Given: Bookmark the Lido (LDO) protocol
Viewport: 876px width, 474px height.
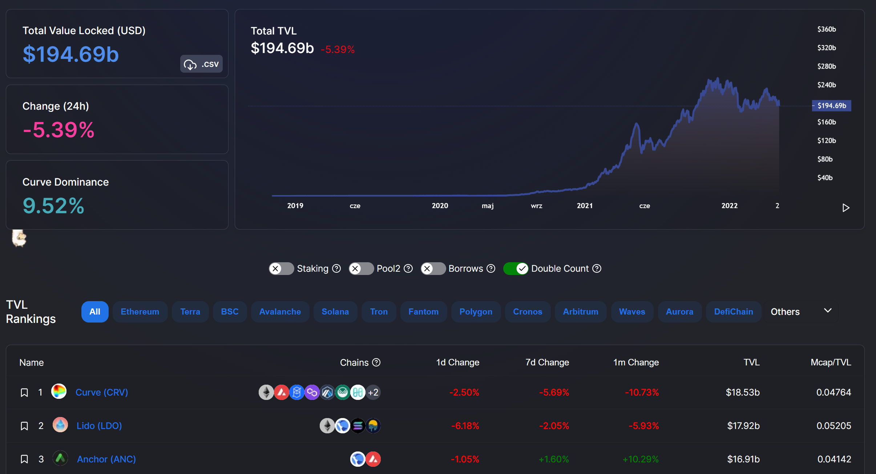Looking at the screenshot, I should [x=24, y=426].
